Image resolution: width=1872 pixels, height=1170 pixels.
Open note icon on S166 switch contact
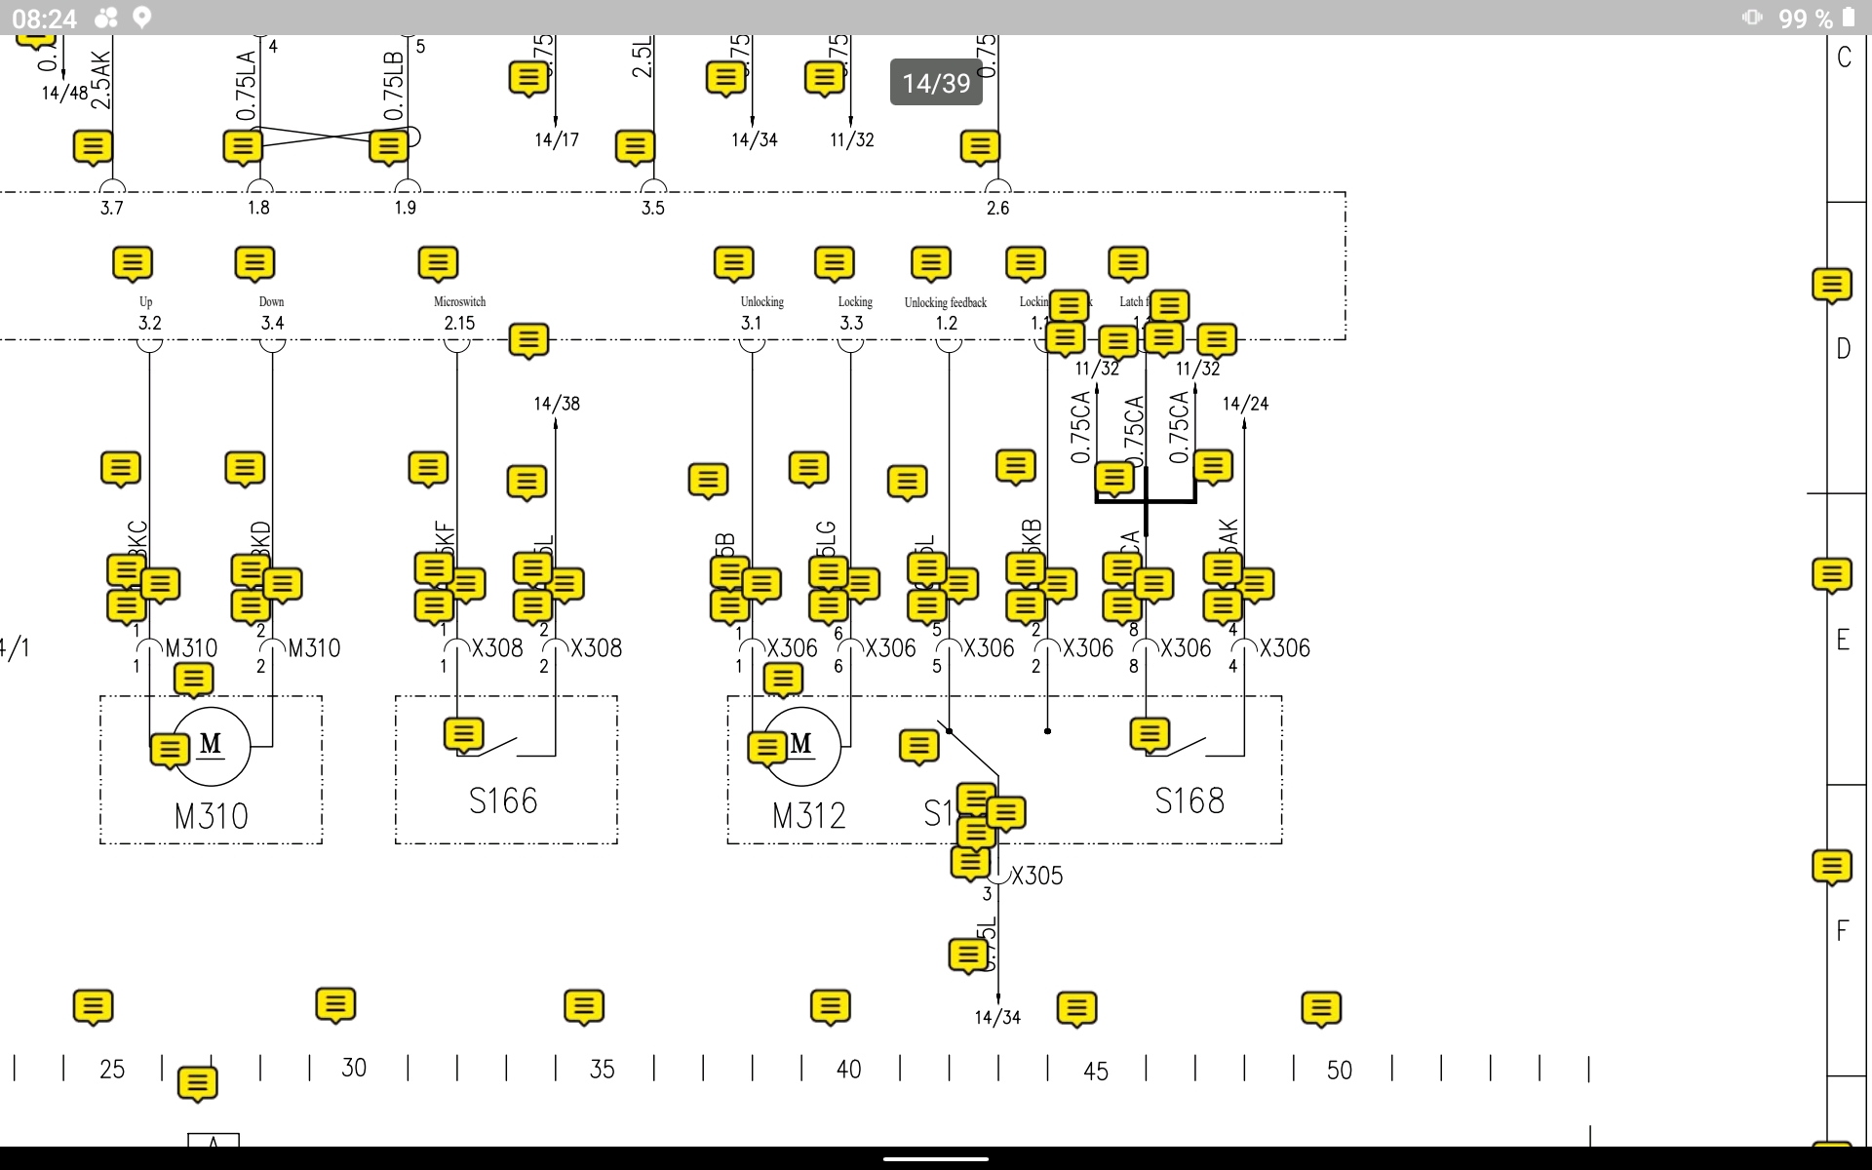click(463, 734)
